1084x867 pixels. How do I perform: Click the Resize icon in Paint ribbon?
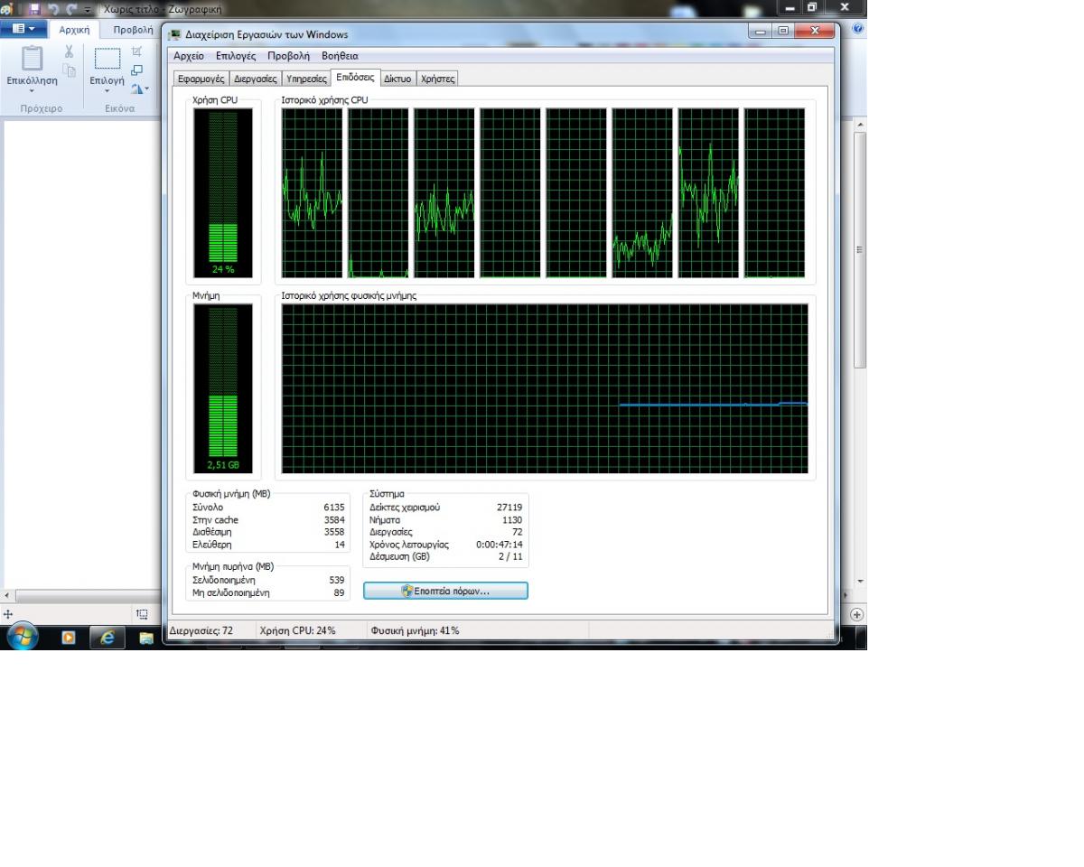click(x=136, y=70)
